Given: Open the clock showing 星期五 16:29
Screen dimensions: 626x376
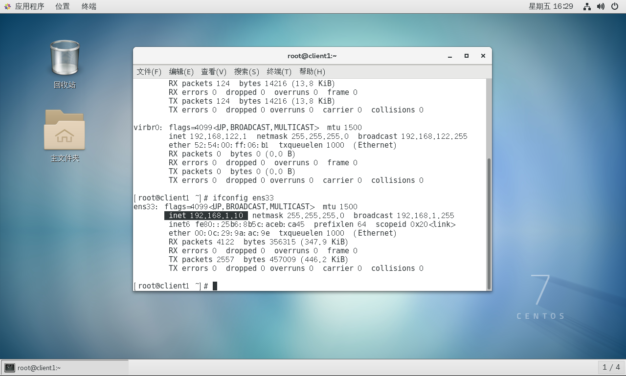Looking at the screenshot, I should point(551,6).
